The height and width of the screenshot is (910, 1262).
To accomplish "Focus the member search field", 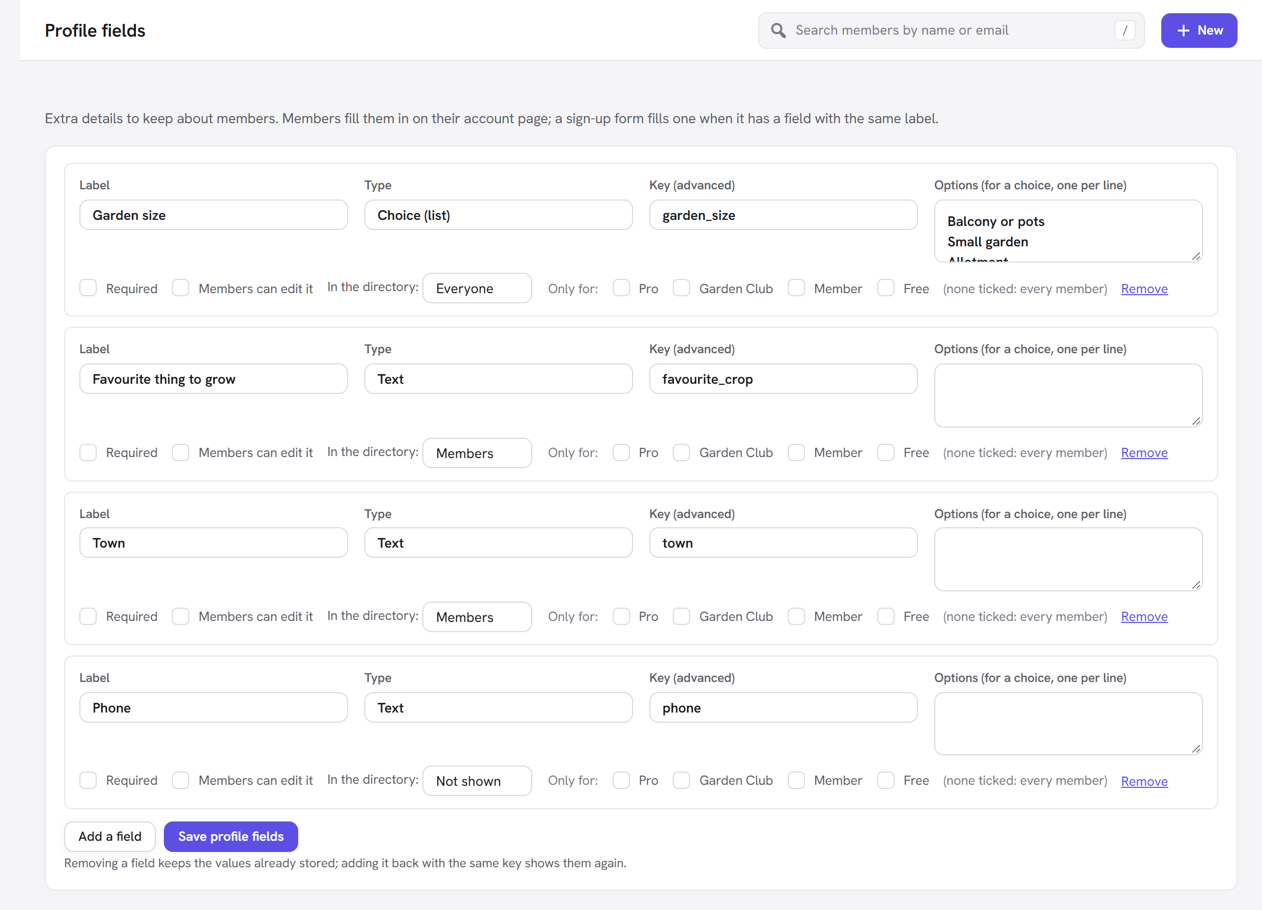I will tap(951, 30).
